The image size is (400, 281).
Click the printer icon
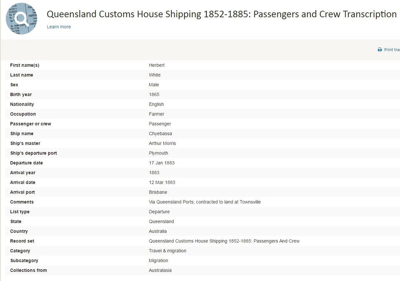coord(380,49)
